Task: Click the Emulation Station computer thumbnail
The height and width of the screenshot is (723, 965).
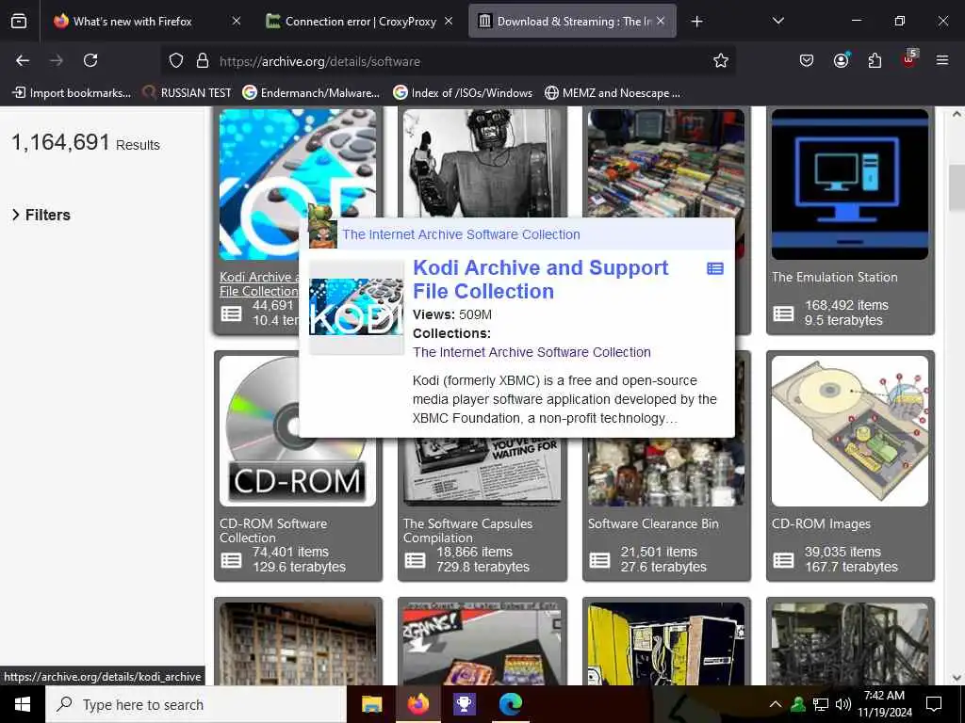Action: pos(850,185)
